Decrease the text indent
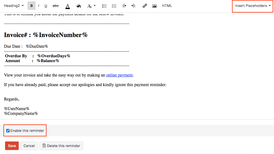Image resolution: width=274 pixels, height=154 pixels. pyautogui.click(x=124, y=6)
